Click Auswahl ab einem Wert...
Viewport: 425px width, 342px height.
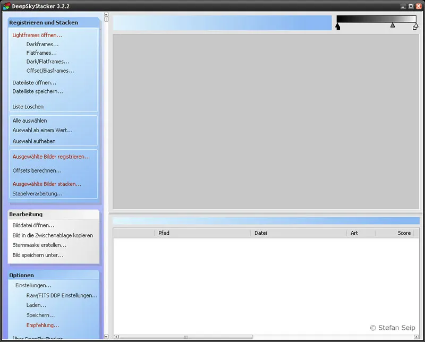(42, 130)
